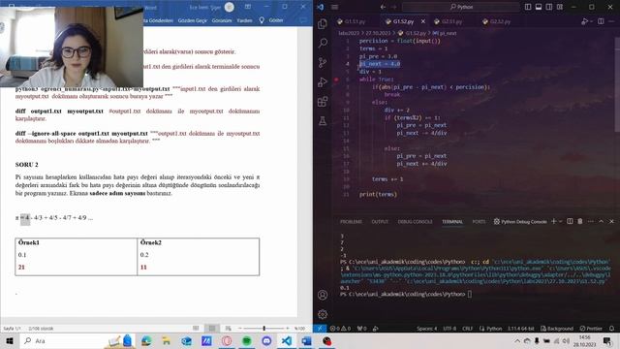The image size is (620, 349).
Task: Maximize panel size with chevron up
Action: pos(601,221)
